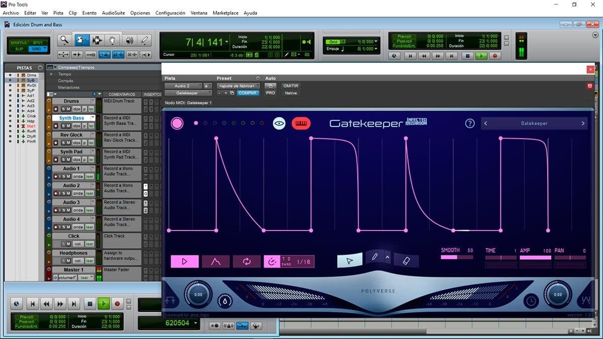This screenshot has width=603, height=339.
Task: Click the OMITIR bypass button
Action: click(x=290, y=86)
